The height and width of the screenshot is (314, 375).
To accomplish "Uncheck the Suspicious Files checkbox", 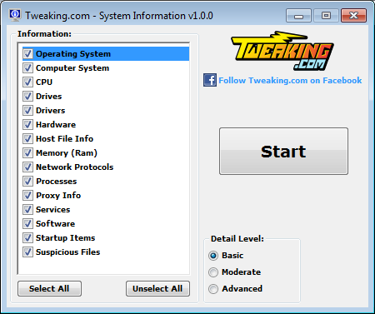I will pyautogui.click(x=27, y=252).
